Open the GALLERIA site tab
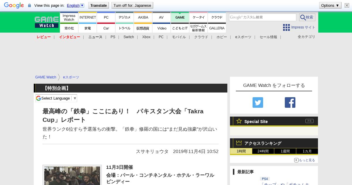352x185 pixels. pyautogui.click(x=217, y=28)
